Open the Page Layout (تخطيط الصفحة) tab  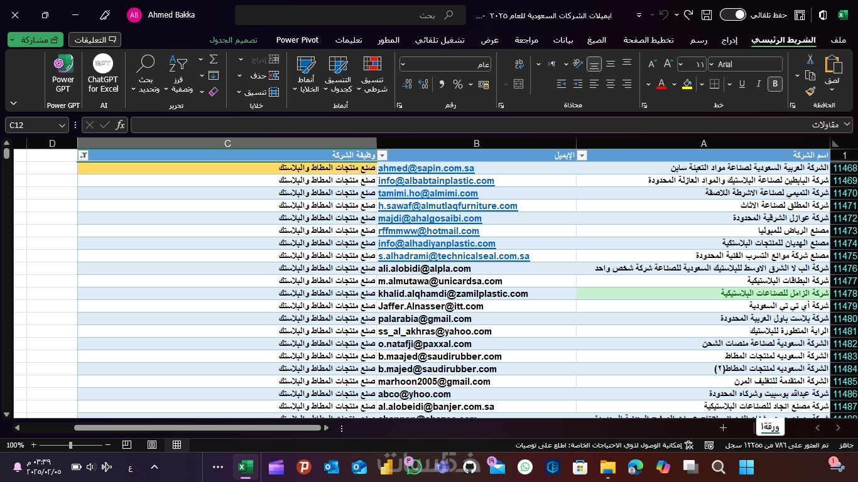[x=648, y=40]
